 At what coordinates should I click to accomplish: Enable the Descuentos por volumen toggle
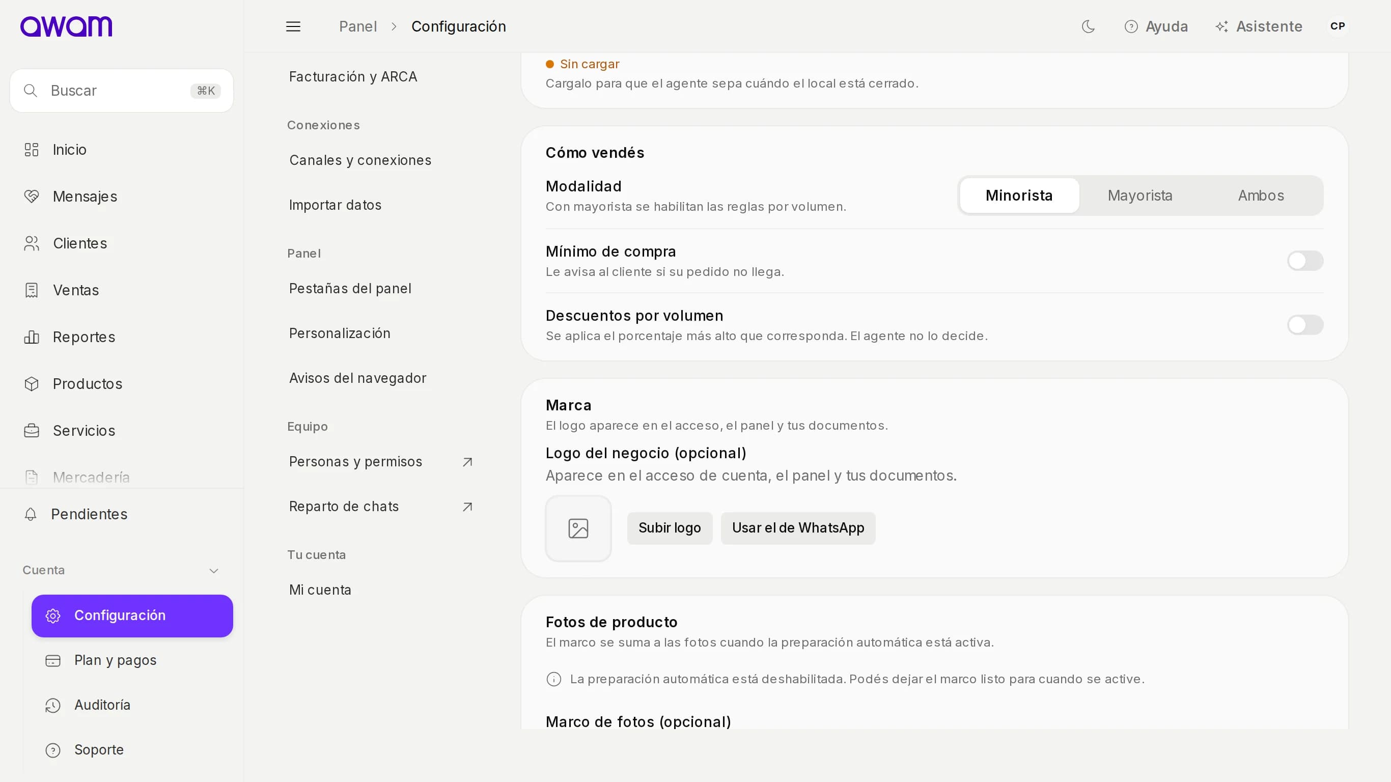[x=1305, y=325]
